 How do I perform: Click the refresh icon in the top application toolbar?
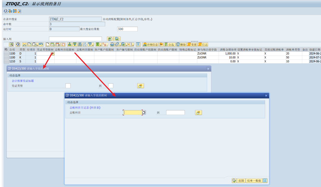coord(6,11)
